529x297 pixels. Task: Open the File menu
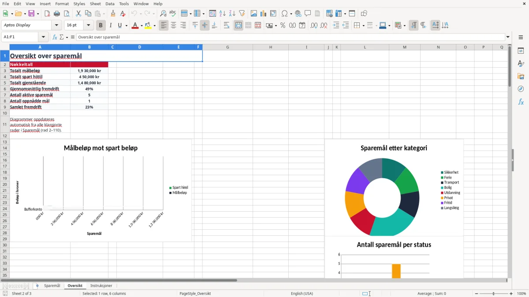6,4
